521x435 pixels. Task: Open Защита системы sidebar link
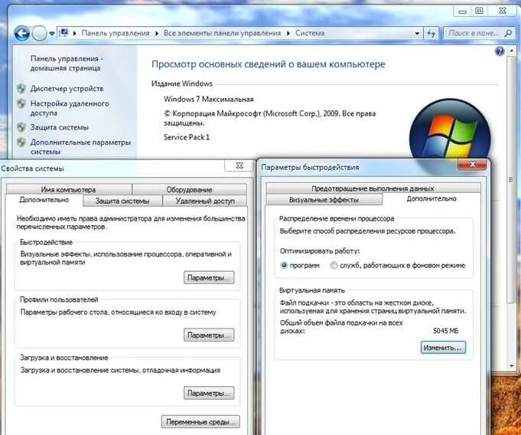pyautogui.click(x=59, y=127)
